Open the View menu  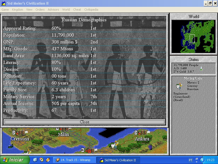click(29, 10)
